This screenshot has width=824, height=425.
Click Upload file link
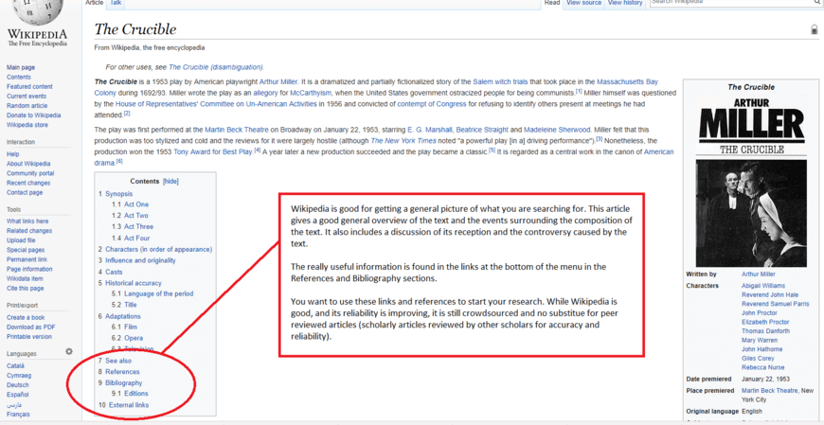[x=21, y=240]
